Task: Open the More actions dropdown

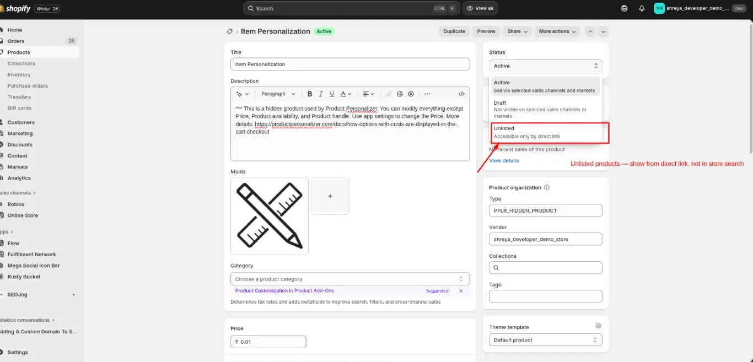Action: tap(557, 31)
